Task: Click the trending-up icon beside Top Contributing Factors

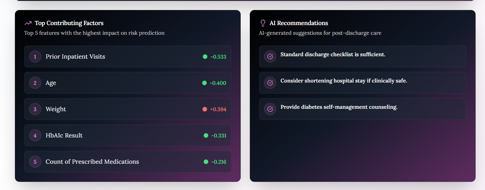Action: click(x=28, y=23)
